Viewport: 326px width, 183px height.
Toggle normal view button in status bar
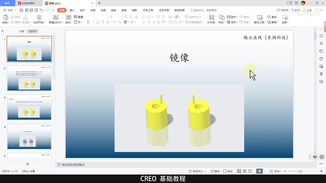(x=239, y=171)
